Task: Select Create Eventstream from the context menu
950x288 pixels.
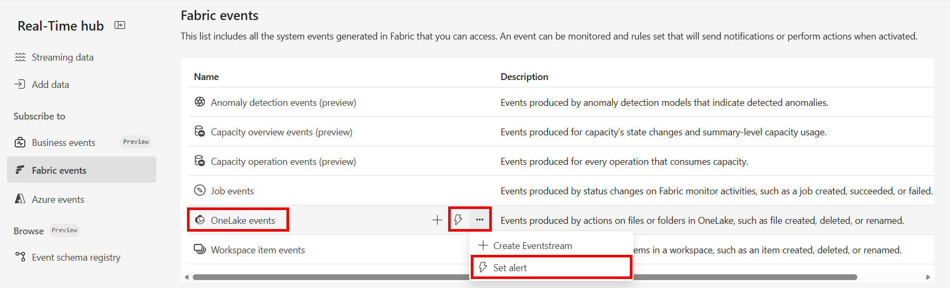Action: point(532,246)
